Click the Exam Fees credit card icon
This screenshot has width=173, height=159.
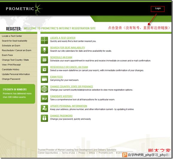[x=44, y=79]
